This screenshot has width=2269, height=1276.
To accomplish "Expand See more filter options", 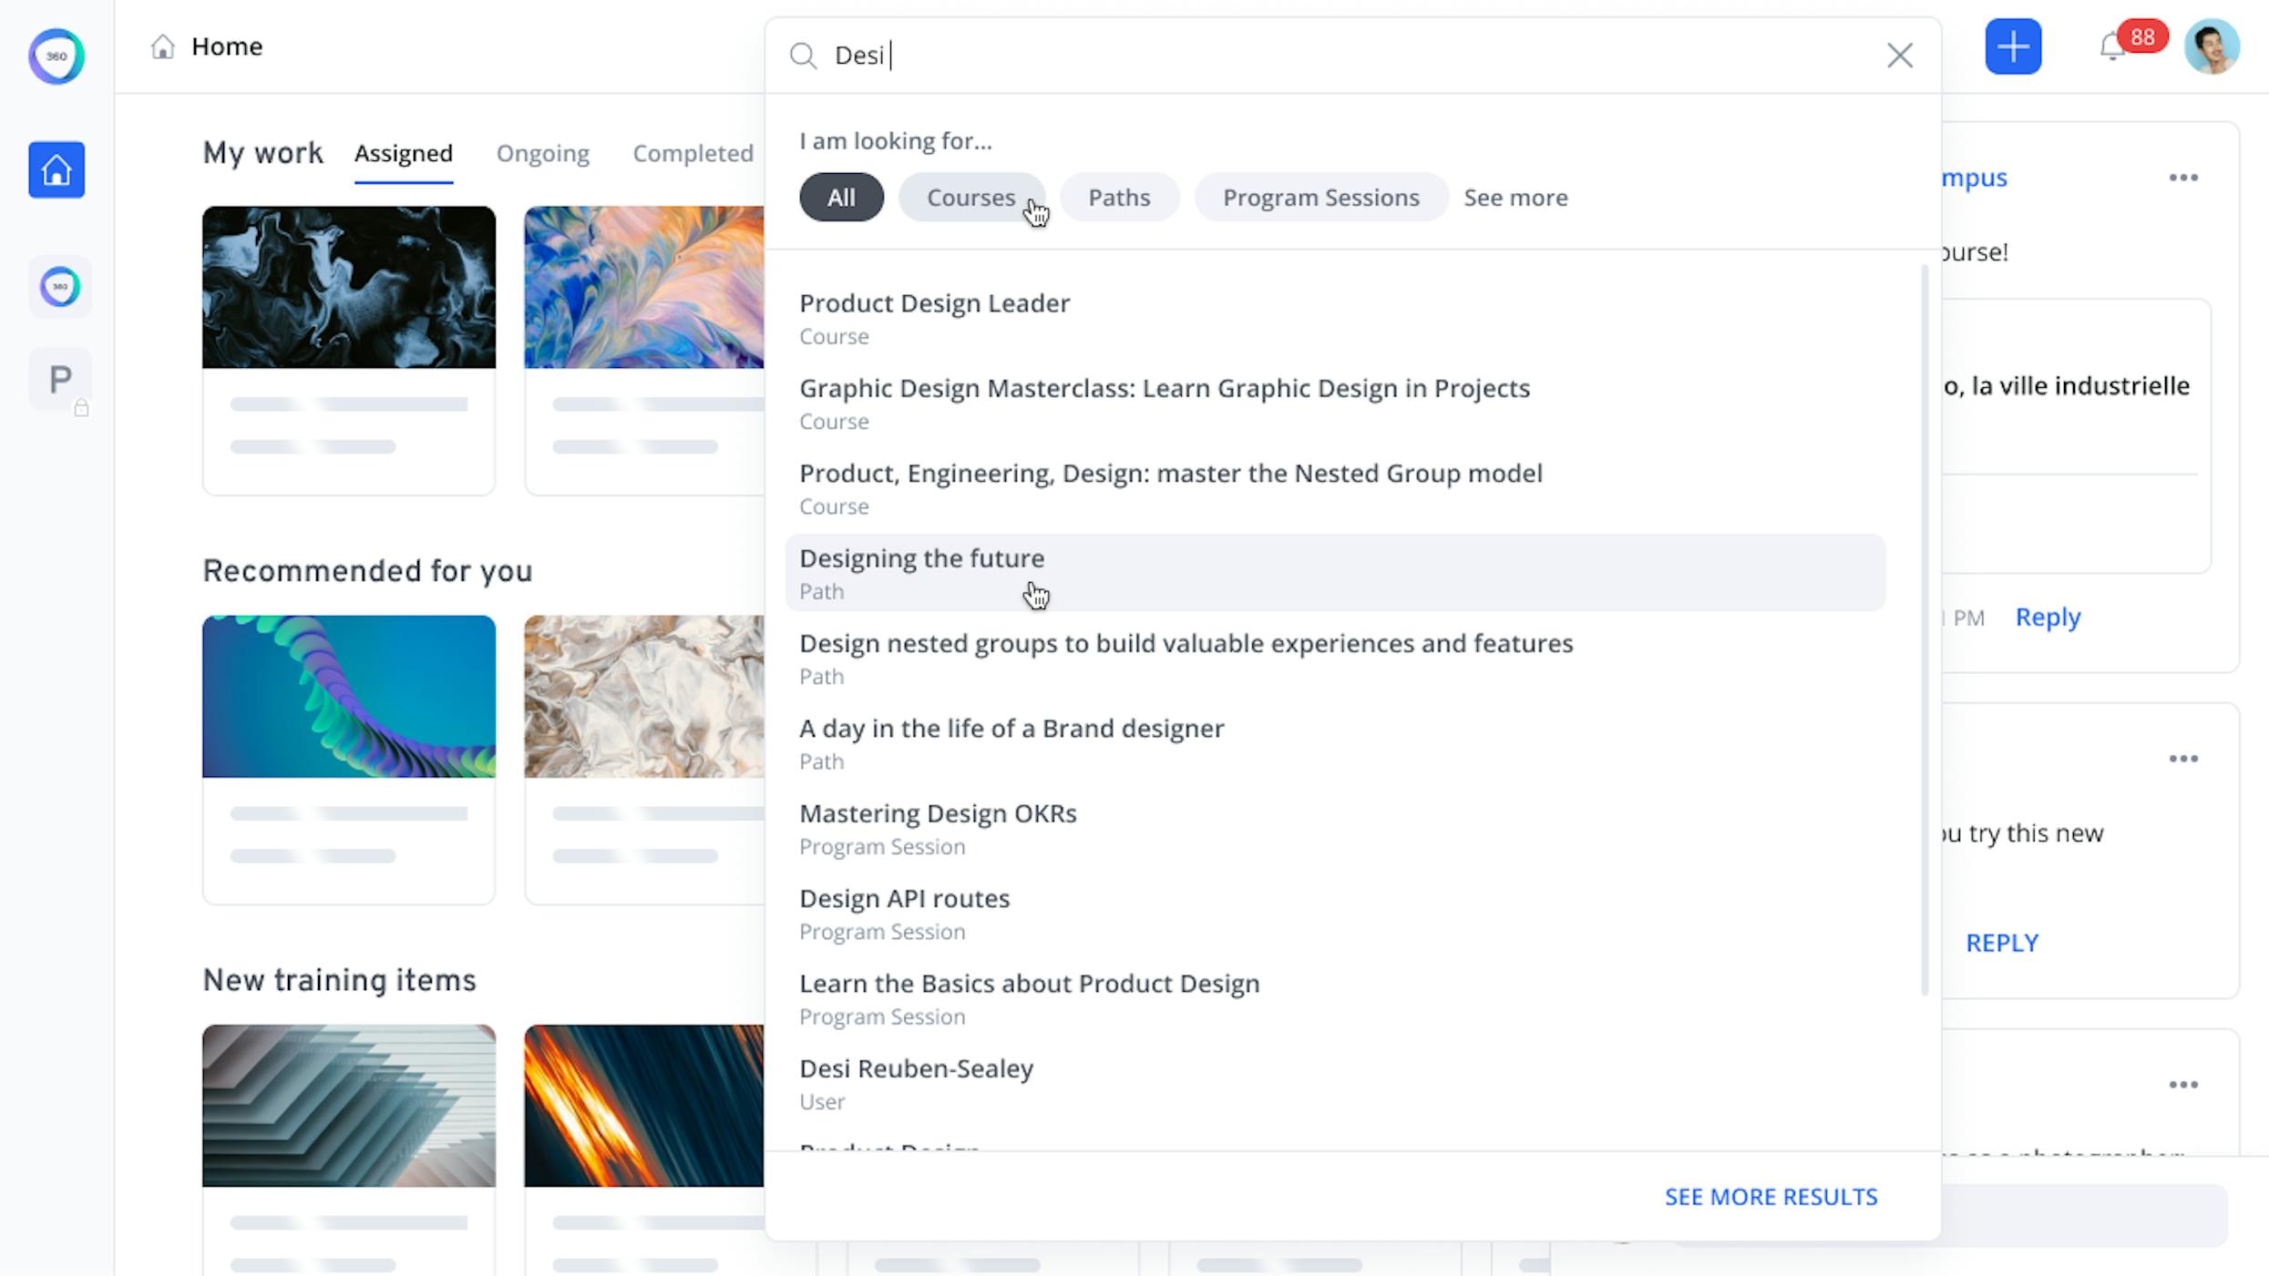I will point(1515,198).
